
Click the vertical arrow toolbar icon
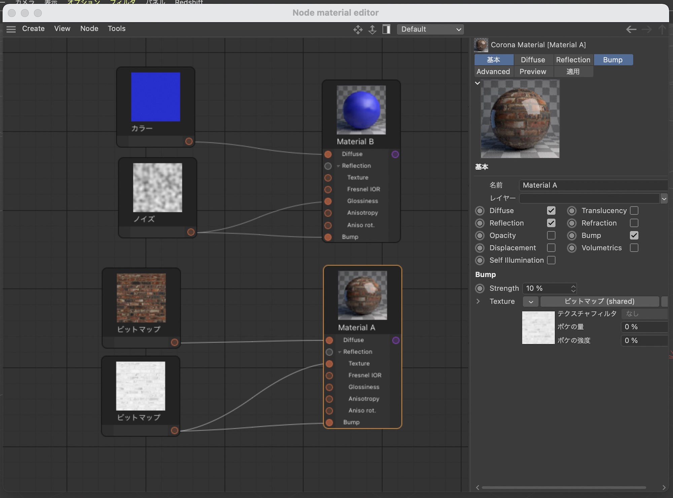[x=372, y=30]
